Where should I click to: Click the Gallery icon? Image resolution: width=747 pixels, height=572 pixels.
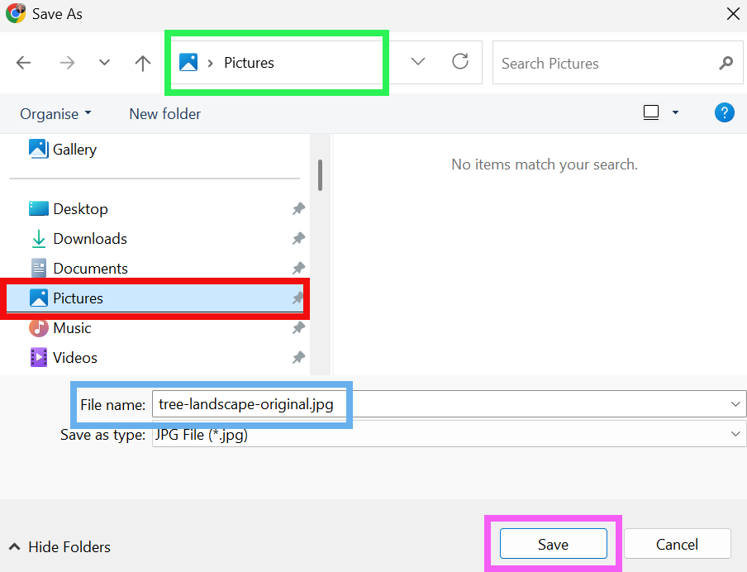tap(38, 149)
